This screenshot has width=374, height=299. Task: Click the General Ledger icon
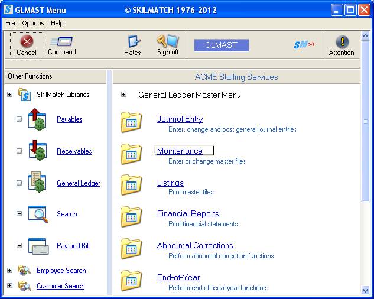point(37,182)
